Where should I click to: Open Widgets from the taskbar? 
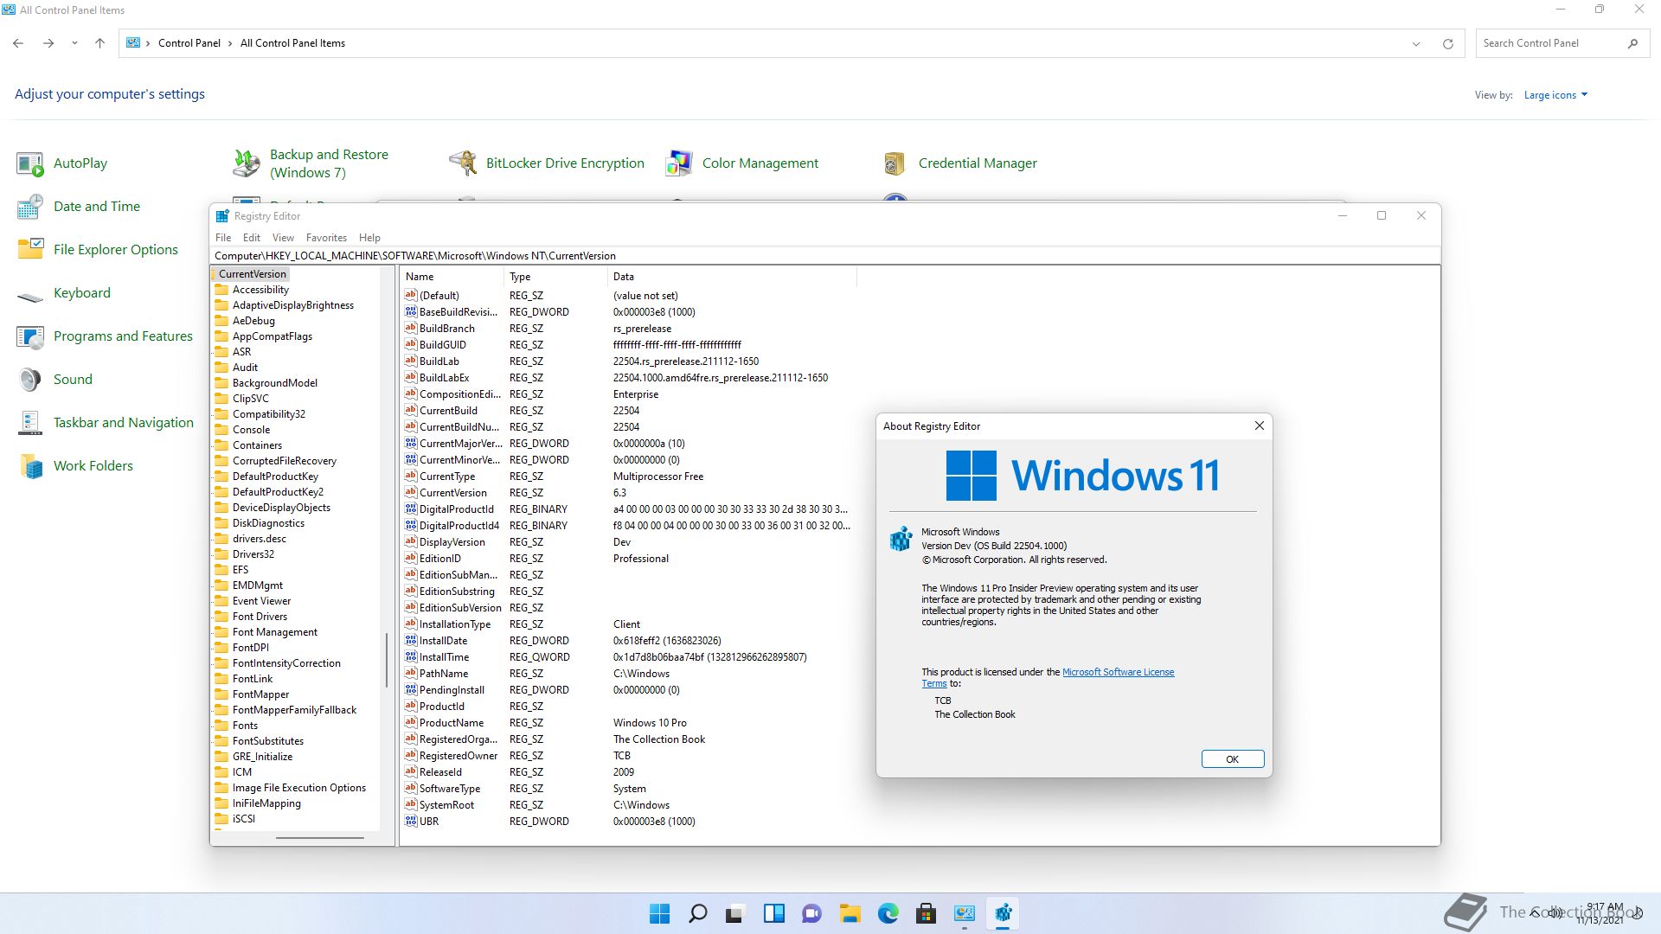(773, 913)
